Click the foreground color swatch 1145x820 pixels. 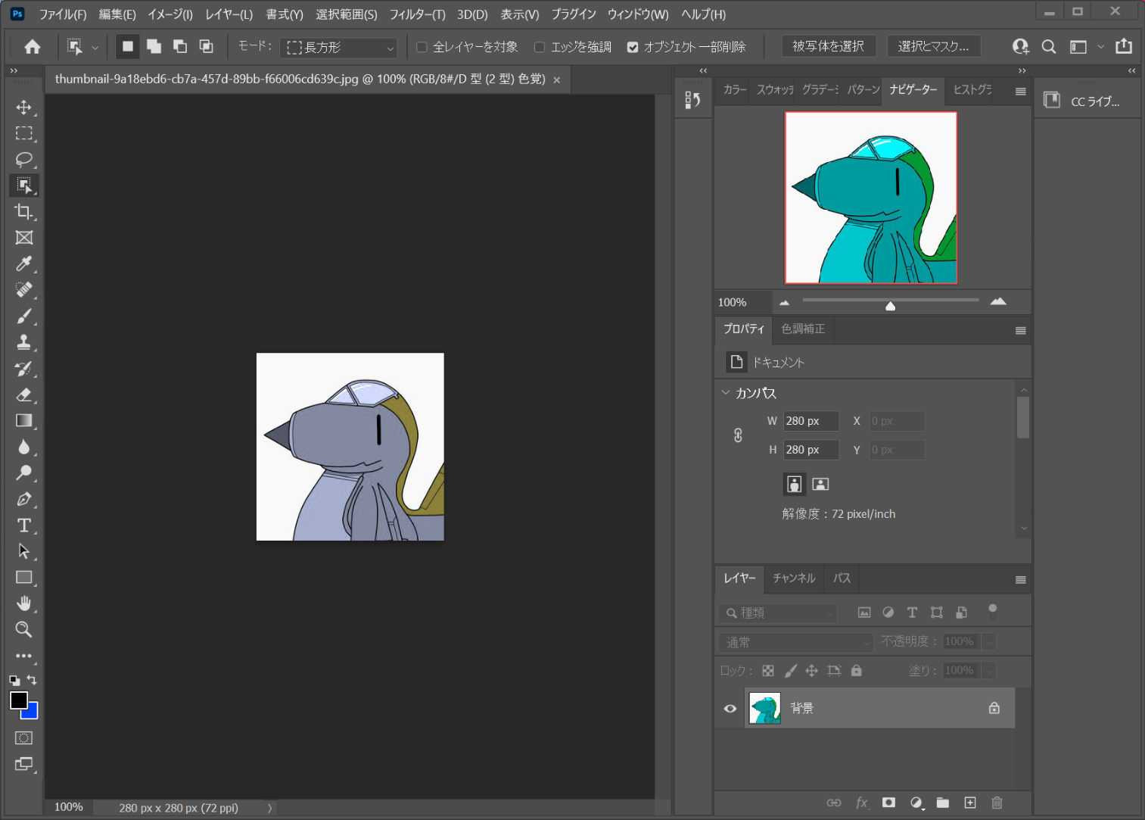[19, 700]
